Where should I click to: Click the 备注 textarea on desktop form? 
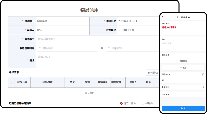point(98,60)
